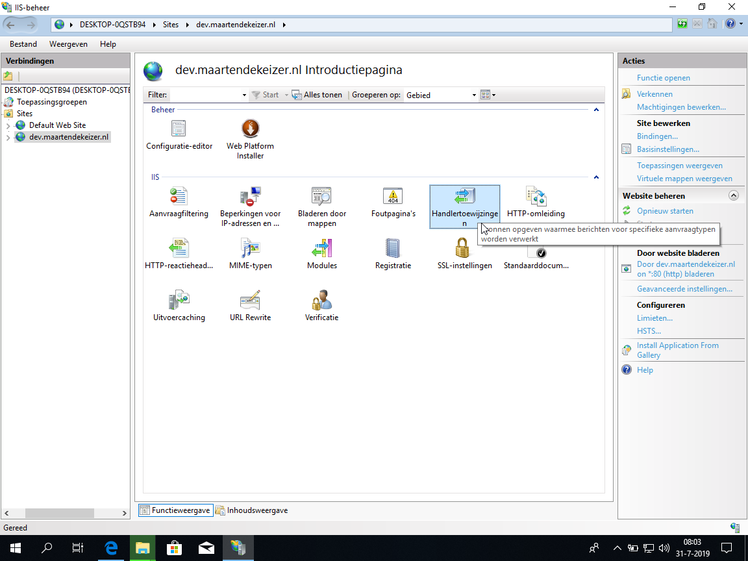The height and width of the screenshot is (561, 748).
Task: Open the MIME-typen feature
Action: (x=250, y=255)
